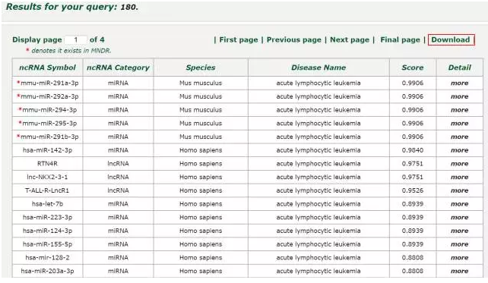Click the Detail column header
This screenshot has height=283, width=488.
[459, 68]
